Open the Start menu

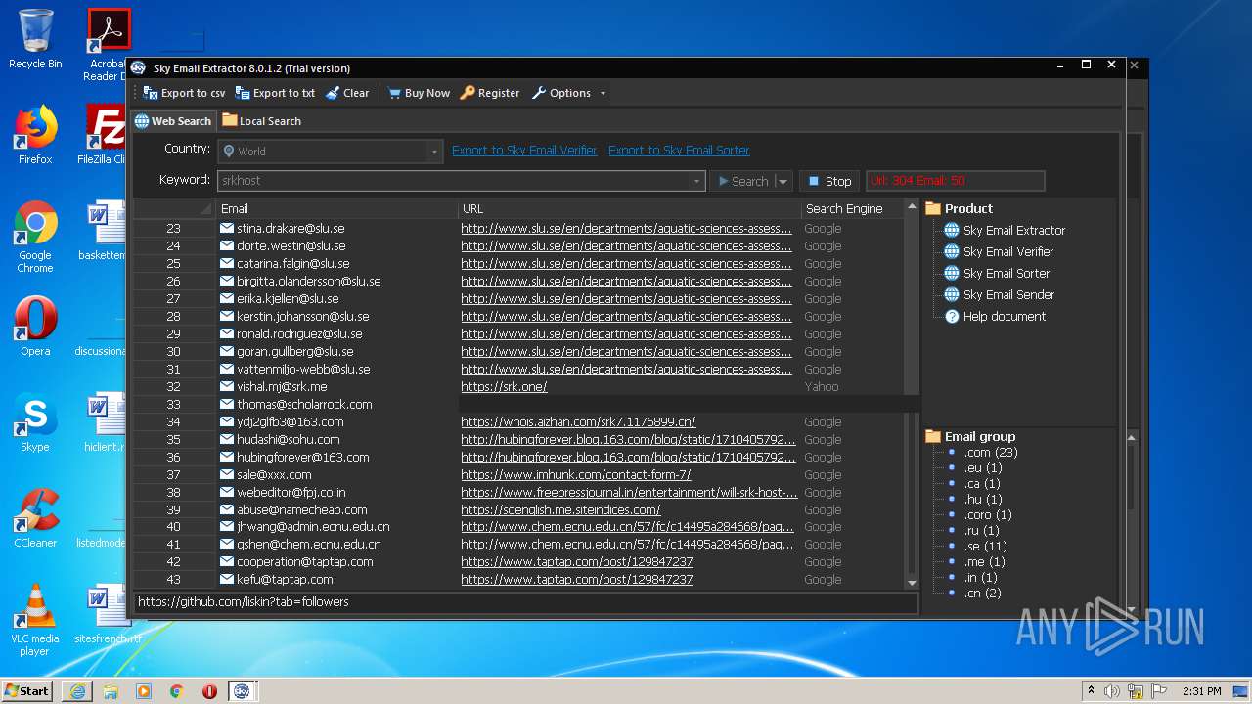26,690
